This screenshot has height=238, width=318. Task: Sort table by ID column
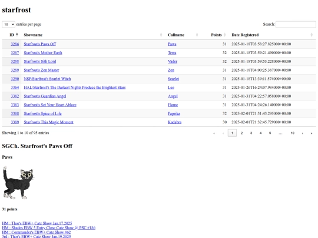(x=11, y=35)
